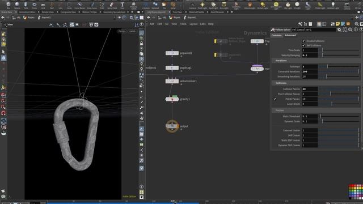Add a Spot Light from the shelf
The width and height of the screenshot is (363, 204).
pos(213,5)
